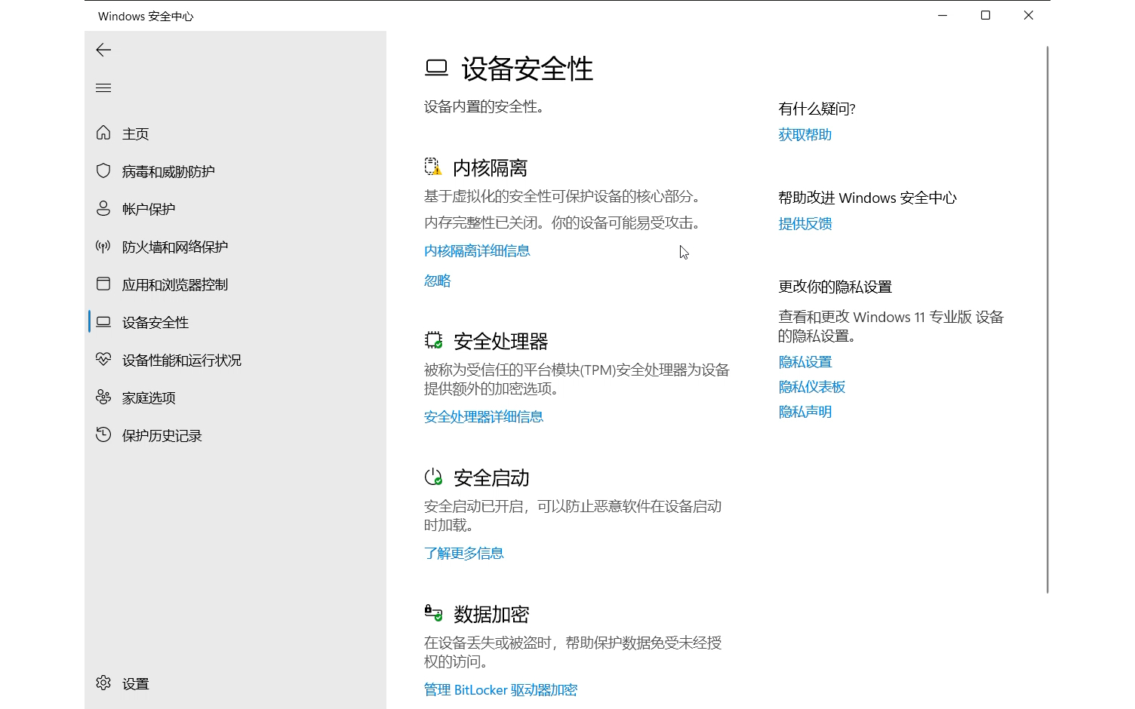Maximize the Windows 安全中心 window
Image resolution: width=1135 pixels, height=709 pixels.
coord(986,15)
